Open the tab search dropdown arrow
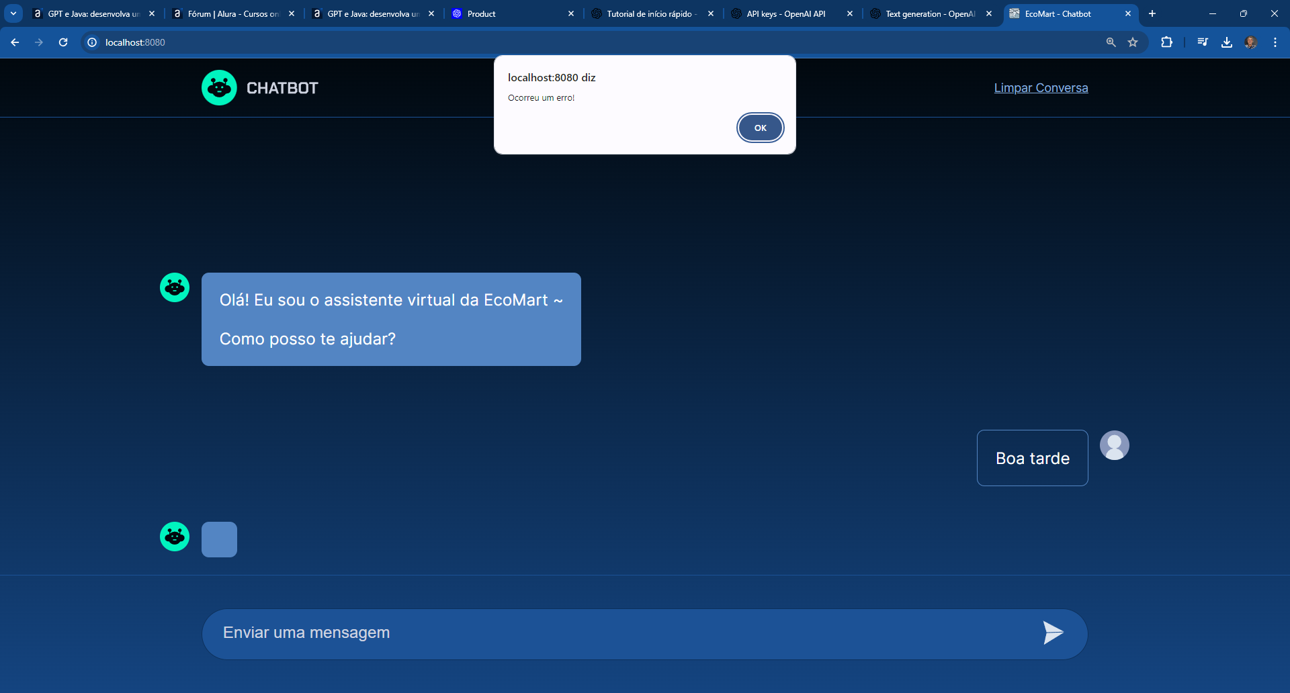 click(13, 13)
